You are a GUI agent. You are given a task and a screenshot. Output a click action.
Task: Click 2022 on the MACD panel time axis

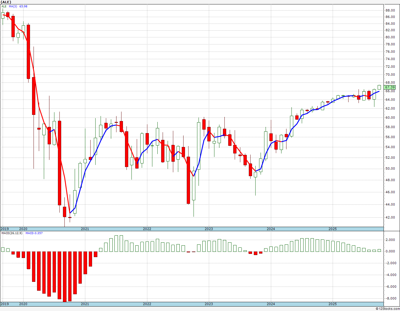point(147,304)
